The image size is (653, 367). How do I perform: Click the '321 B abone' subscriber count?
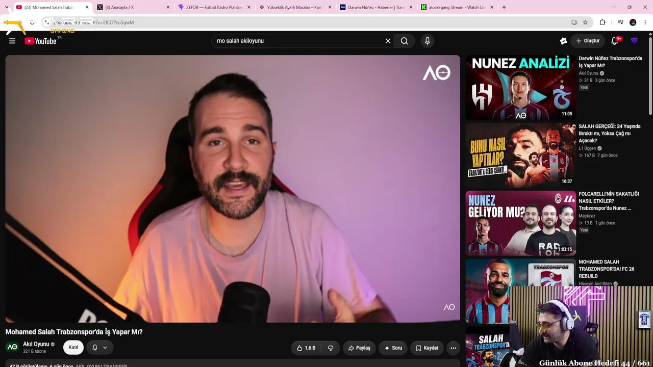pos(35,352)
